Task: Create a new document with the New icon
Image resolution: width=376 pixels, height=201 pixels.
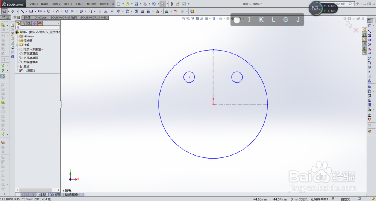Action: [x=118, y=4]
